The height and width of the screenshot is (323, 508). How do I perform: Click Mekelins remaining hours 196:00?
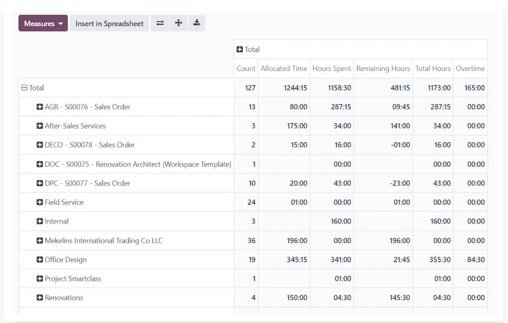pyautogui.click(x=383, y=241)
